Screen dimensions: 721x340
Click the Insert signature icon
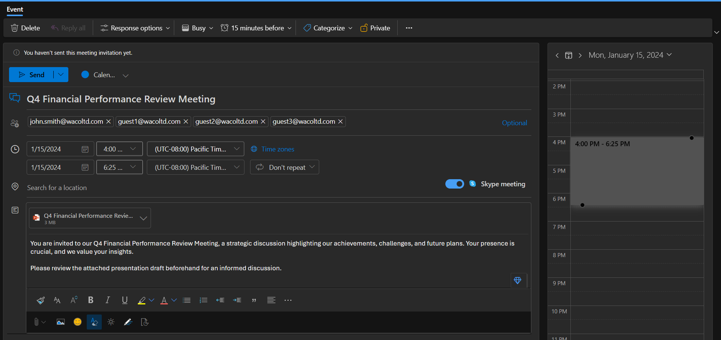(x=145, y=322)
